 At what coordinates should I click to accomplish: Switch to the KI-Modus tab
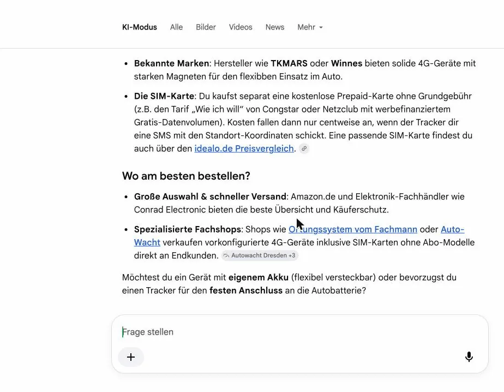point(140,27)
